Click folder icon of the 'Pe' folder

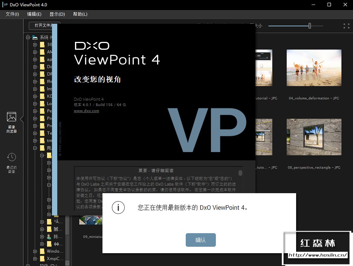(x=42, y=111)
